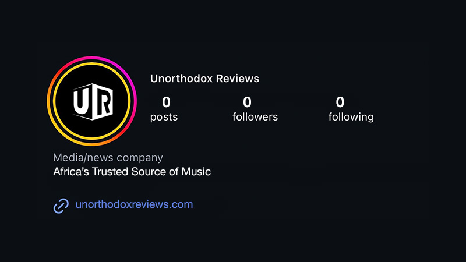View the followers list label

click(255, 117)
